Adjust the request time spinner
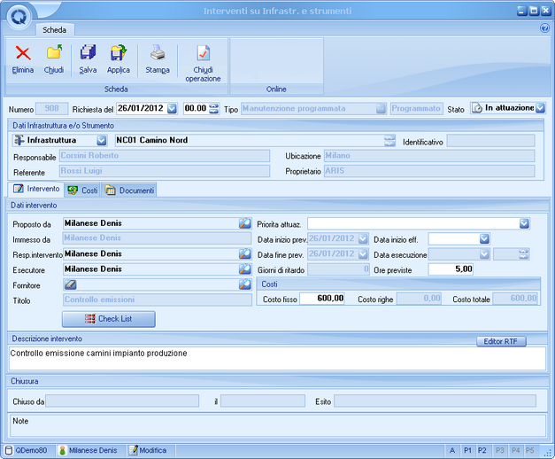 [x=213, y=108]
